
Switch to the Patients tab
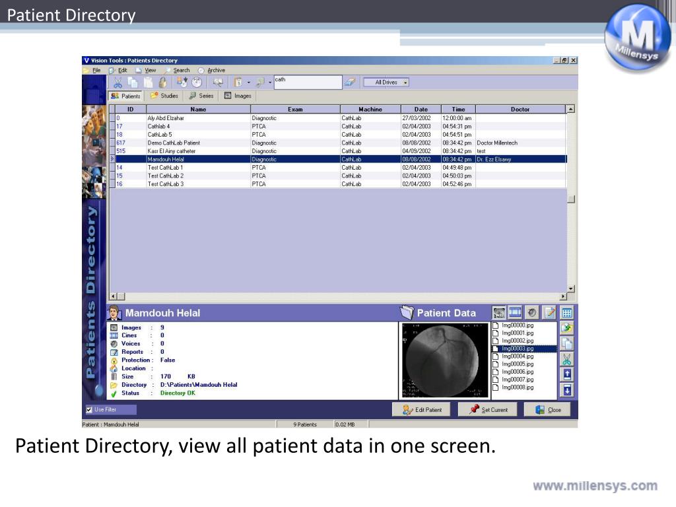pyautogui.click(x=126, y=96)
